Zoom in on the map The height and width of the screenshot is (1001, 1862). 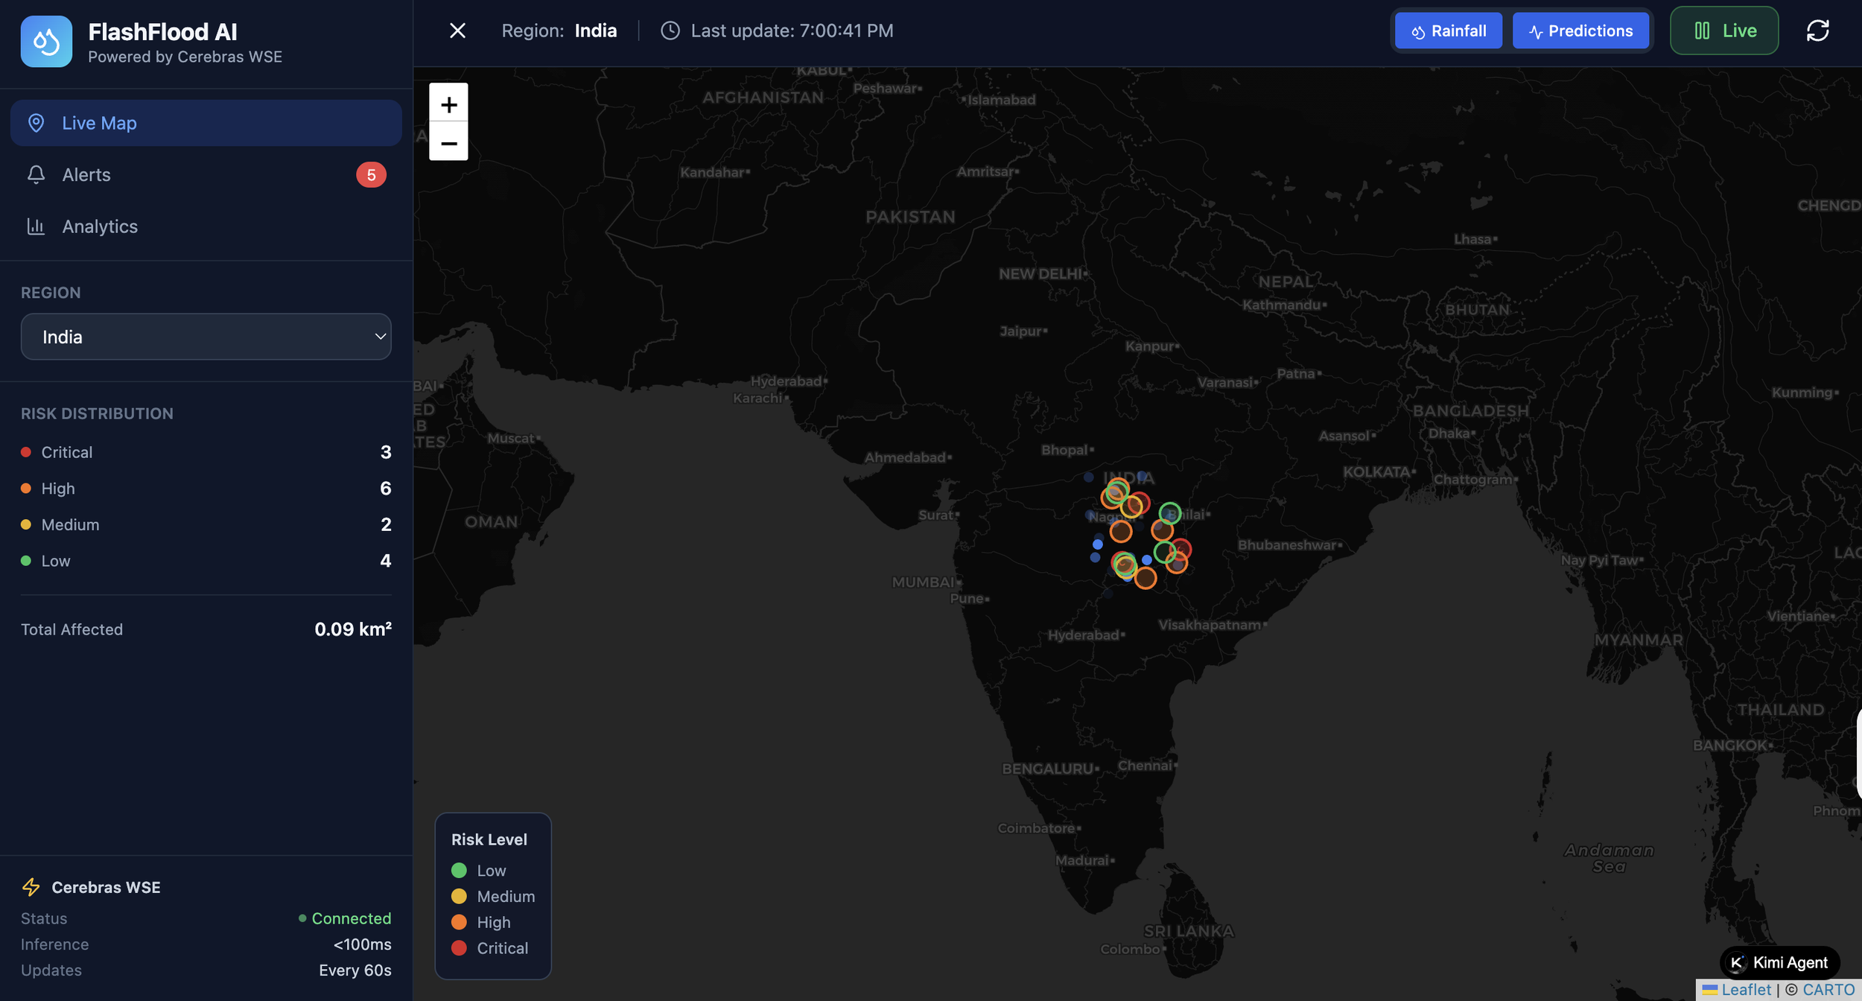448,104
